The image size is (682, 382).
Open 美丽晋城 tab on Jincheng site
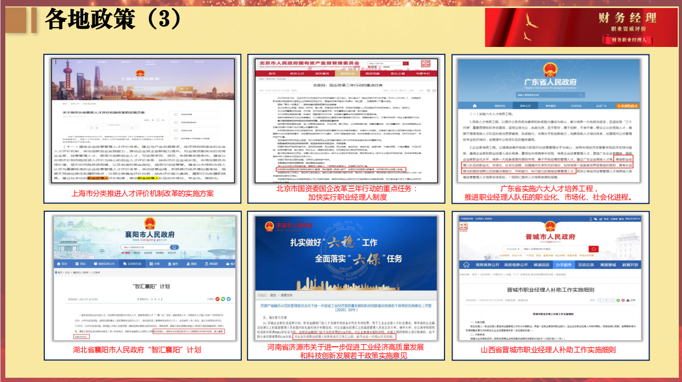click(608, 265)
